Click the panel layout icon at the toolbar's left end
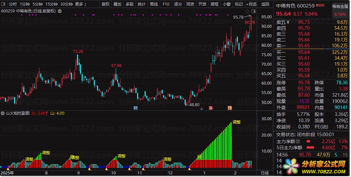Viewport: 351px width, 177px height. click(3, 4)
